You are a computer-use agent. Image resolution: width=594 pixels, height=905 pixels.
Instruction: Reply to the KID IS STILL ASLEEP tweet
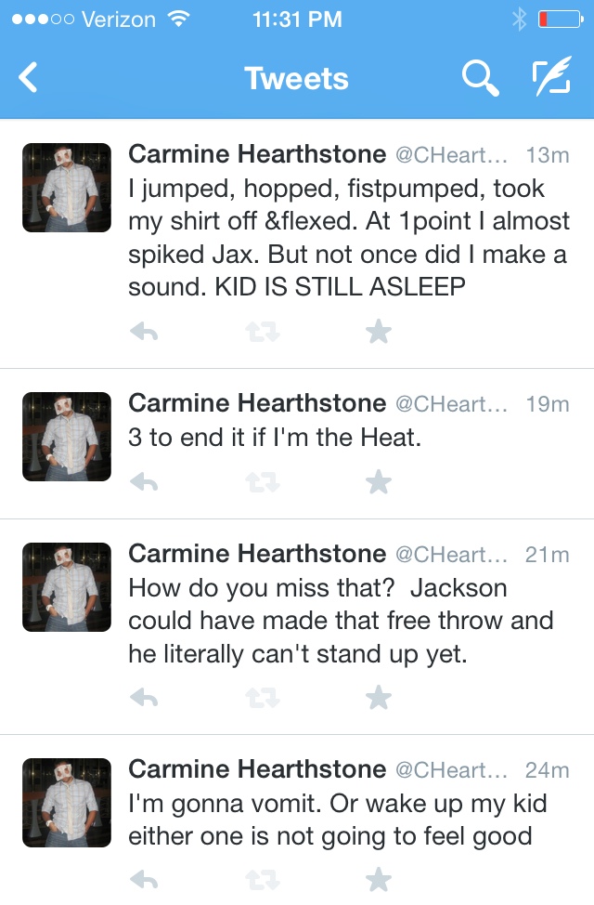144,332
